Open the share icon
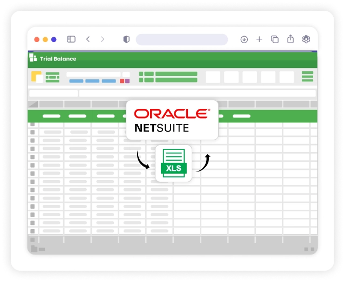345x282 pixels. (290, 39)
